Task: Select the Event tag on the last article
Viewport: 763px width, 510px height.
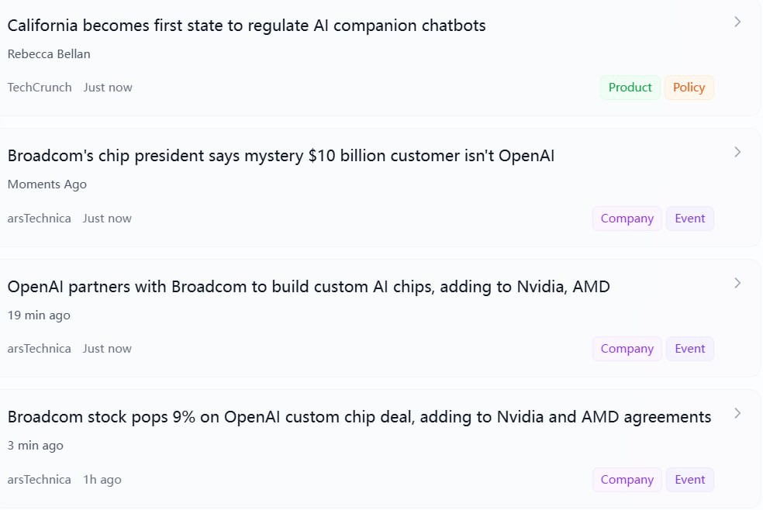Action: tap(689, 479)
